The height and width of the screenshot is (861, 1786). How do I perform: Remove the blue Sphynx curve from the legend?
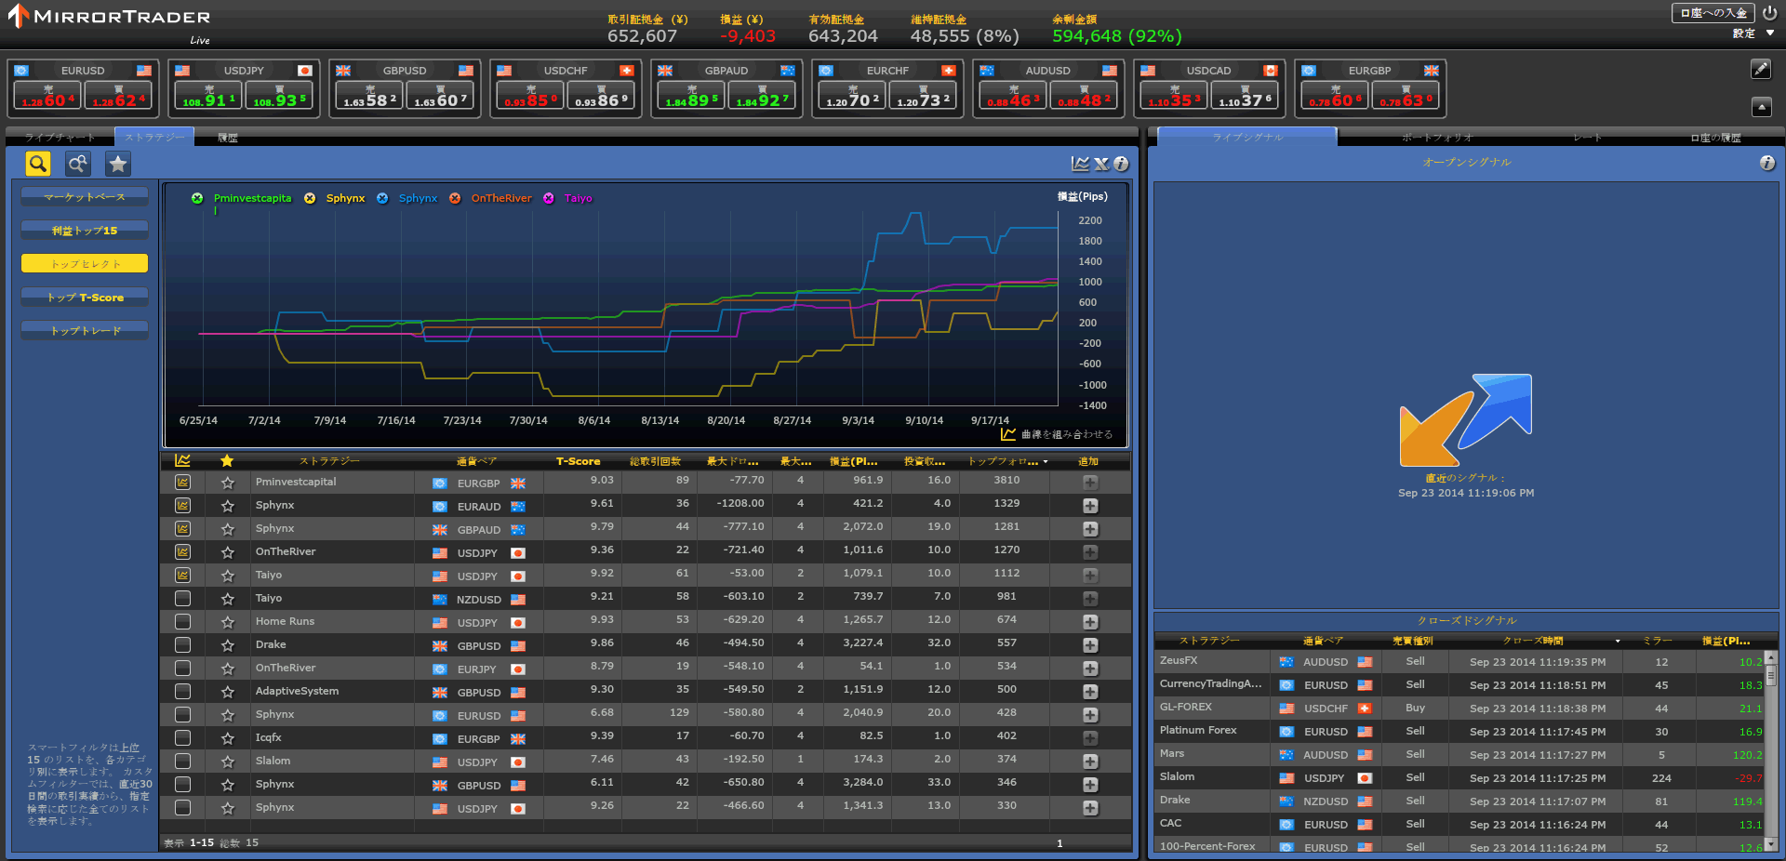pos(382,198)
